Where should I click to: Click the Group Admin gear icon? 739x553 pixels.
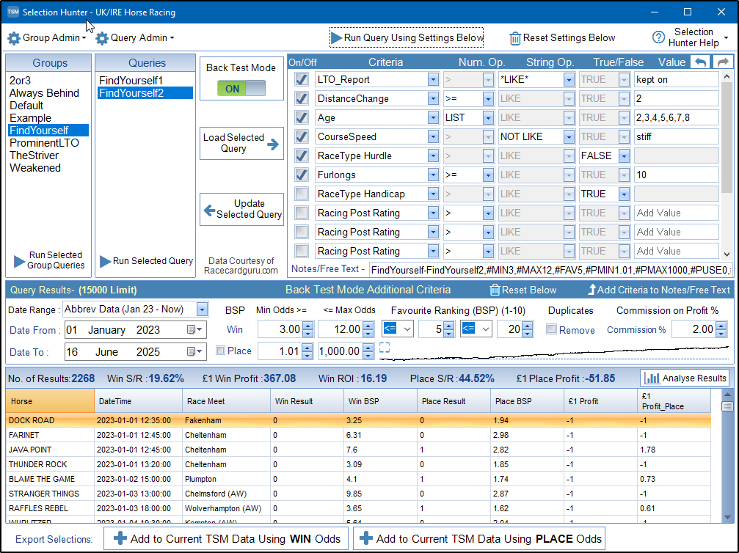coord(14,38)
